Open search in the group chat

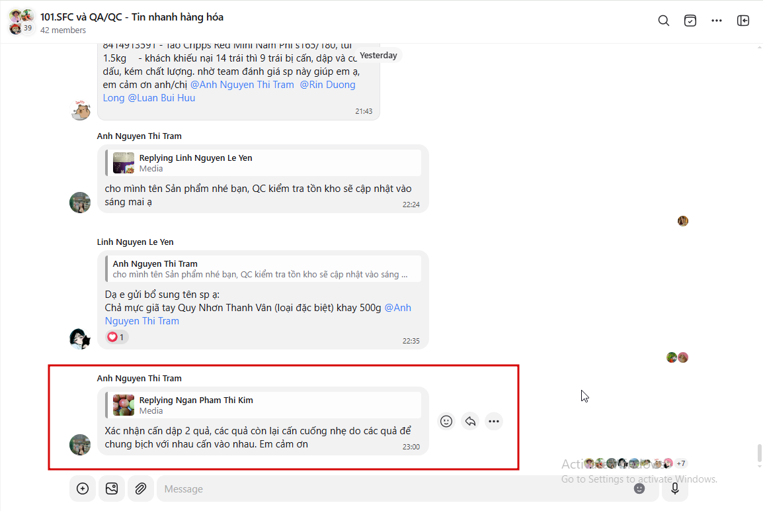tap(663, 21)
